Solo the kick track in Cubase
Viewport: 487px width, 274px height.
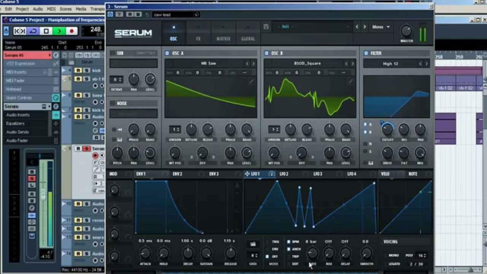coord(86,70)
